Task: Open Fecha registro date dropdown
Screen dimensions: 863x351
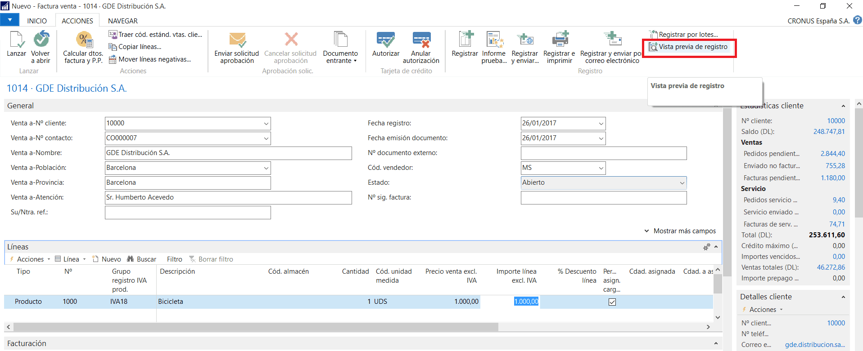Action: click(601, 124)
